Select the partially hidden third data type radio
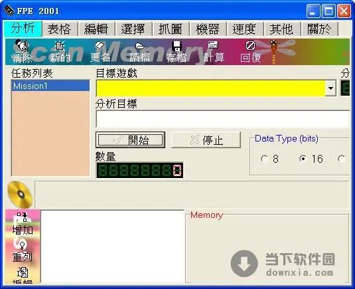This screenshot has height=289, width=355. 341,159
